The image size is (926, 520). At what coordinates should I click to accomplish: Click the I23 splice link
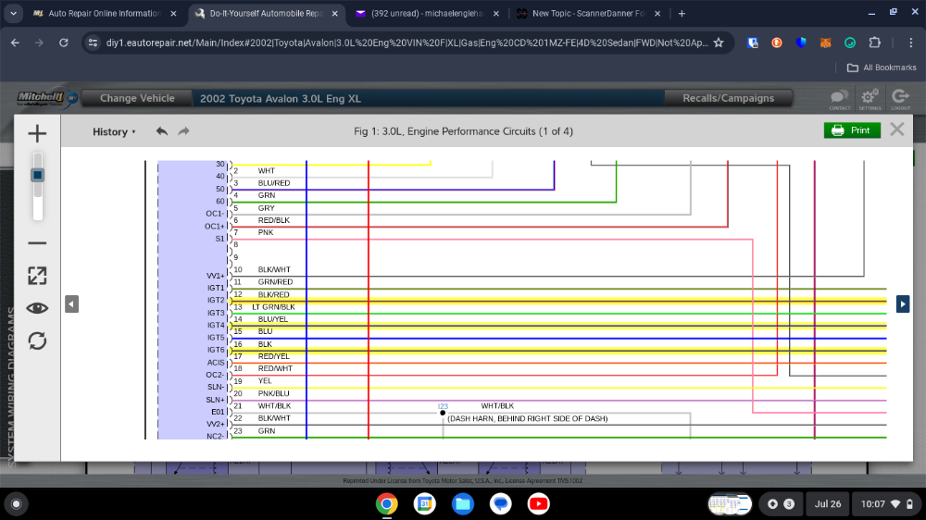pyautogui.click(x=443, y=406)
